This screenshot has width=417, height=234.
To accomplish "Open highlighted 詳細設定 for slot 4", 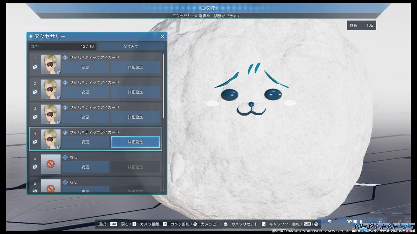I will tap(135, 142).
